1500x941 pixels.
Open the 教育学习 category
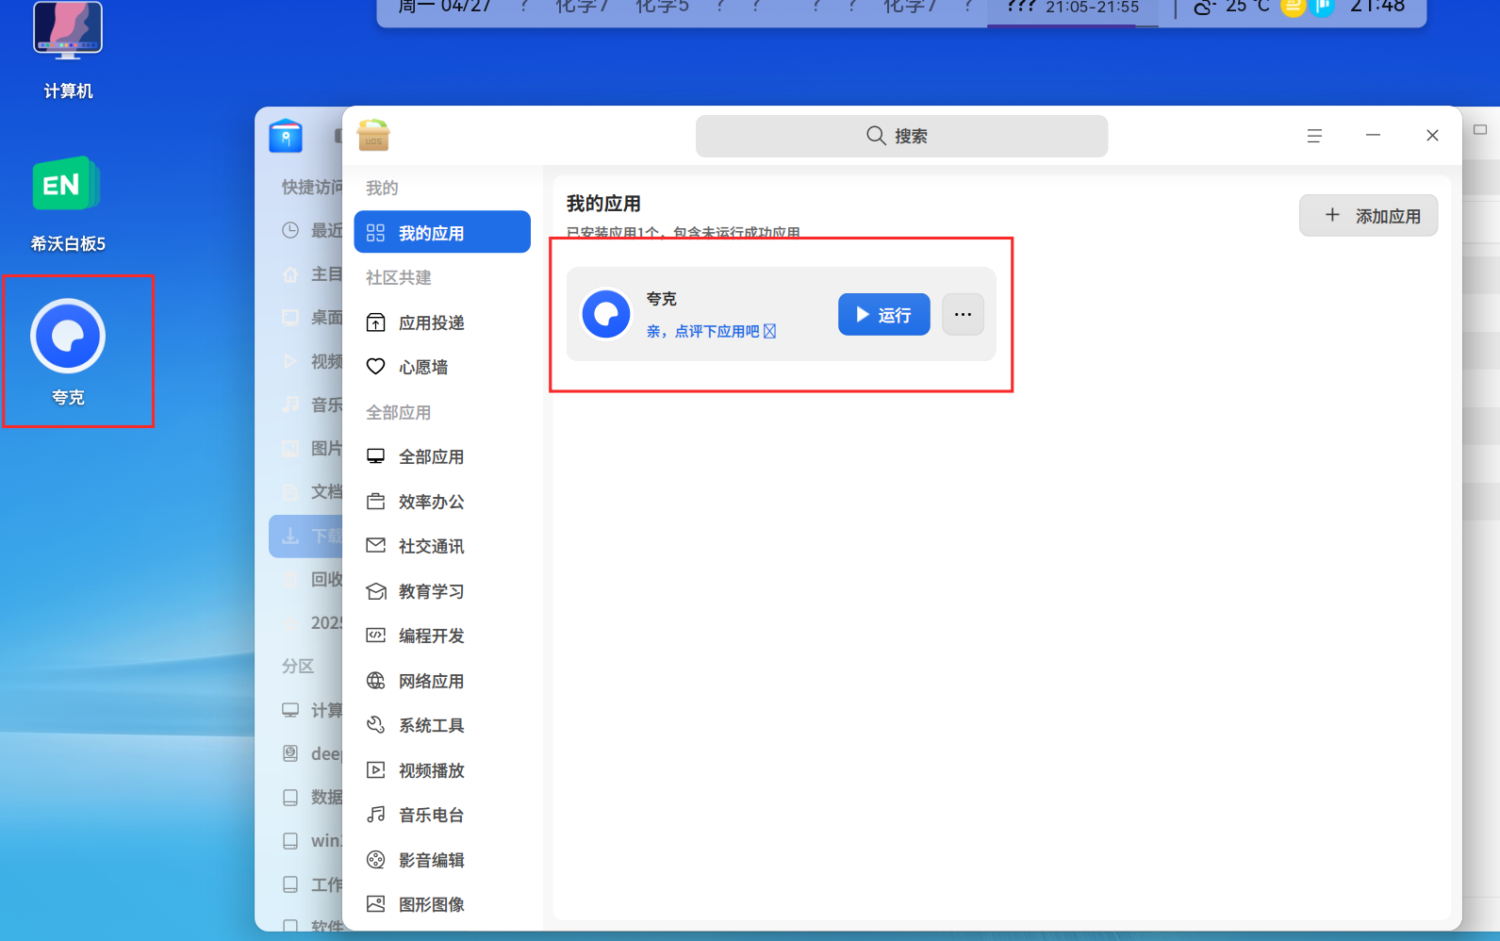pos(442,591)
